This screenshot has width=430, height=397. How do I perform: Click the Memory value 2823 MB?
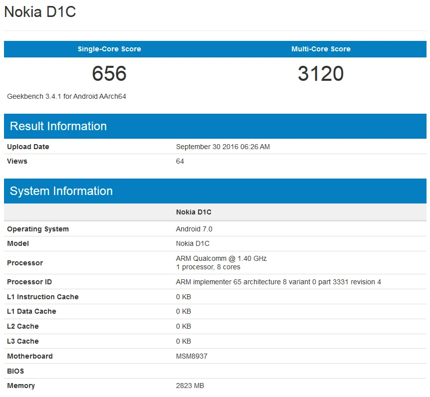190,386
